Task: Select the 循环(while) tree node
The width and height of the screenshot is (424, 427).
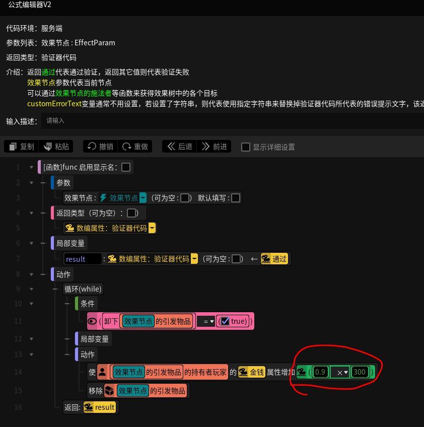Action: pos(83,289)
